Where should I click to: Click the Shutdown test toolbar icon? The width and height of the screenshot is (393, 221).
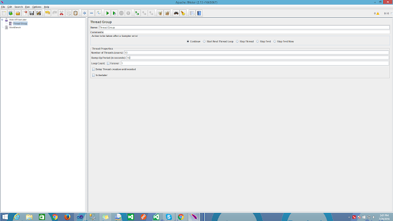128,13
